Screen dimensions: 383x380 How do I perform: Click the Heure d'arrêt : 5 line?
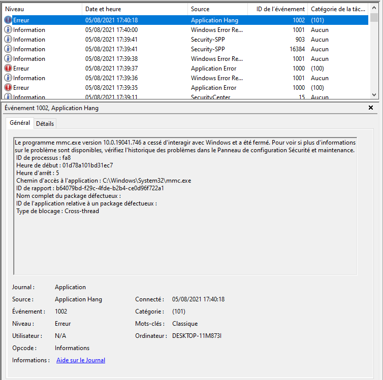(x=38, y=173)
